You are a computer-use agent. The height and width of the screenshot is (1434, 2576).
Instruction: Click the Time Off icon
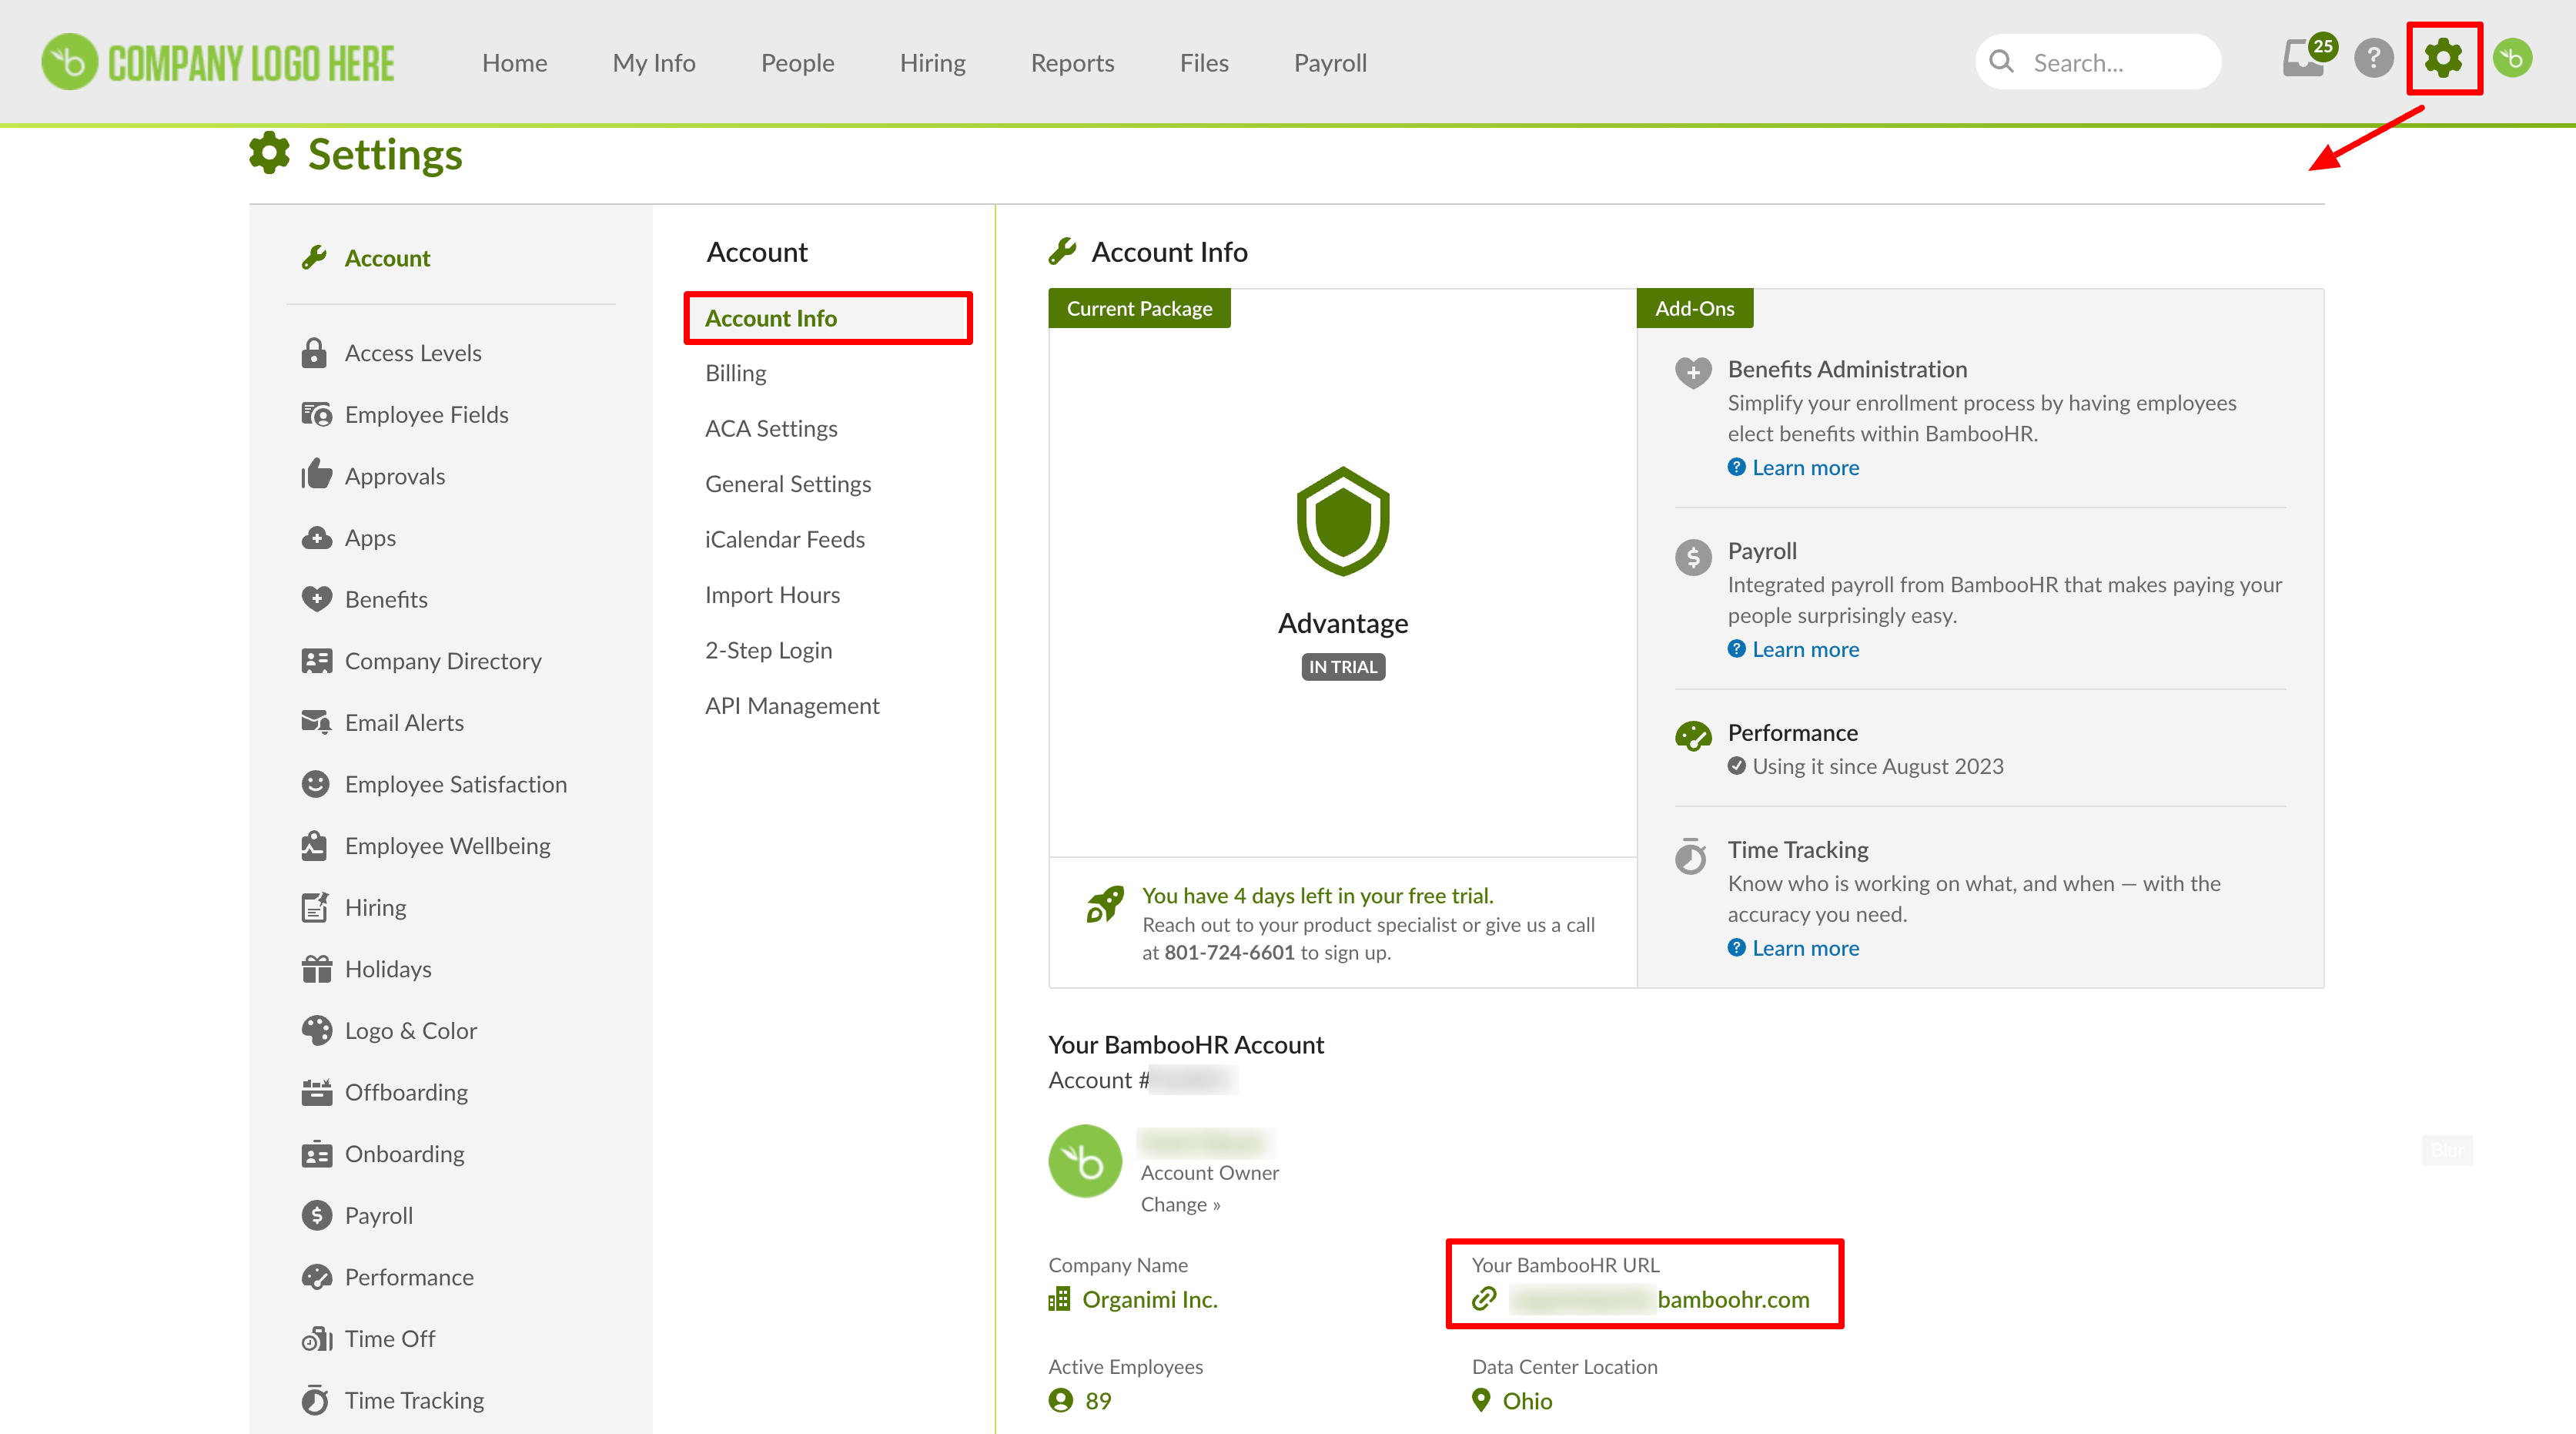click(316, 1339)
